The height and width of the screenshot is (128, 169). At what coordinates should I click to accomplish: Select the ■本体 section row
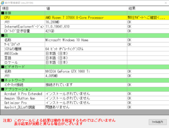(x=84, y=13)
